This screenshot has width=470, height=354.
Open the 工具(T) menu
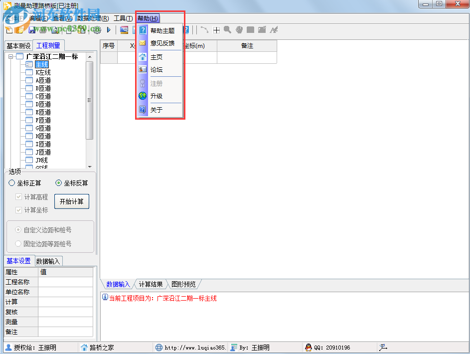pos(123,18)
